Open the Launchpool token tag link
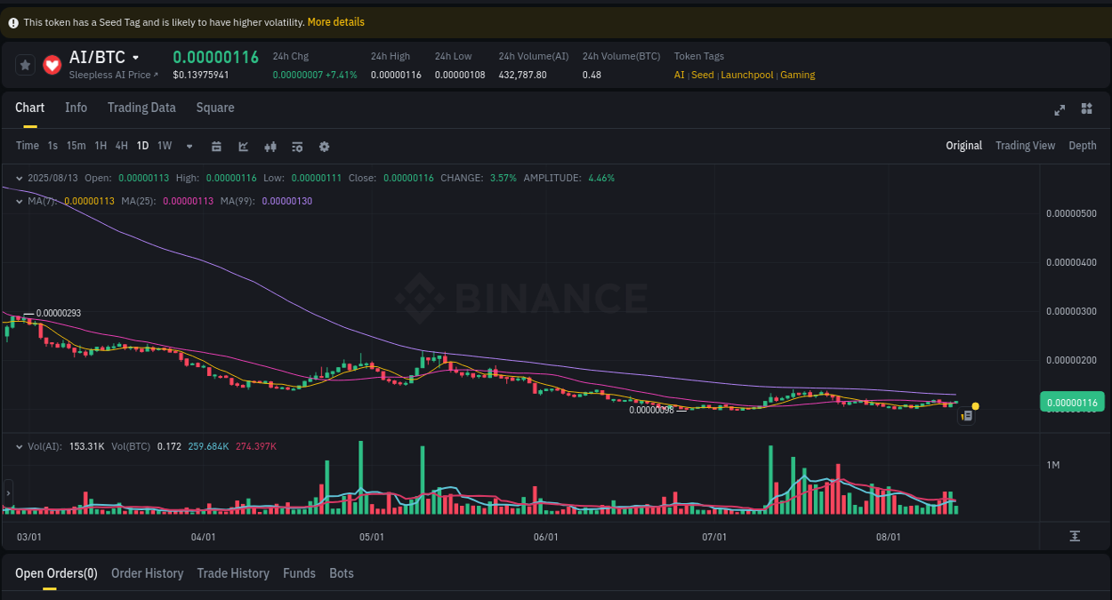The height and width of the screenshot is (600, 1112). pos(747,75)
